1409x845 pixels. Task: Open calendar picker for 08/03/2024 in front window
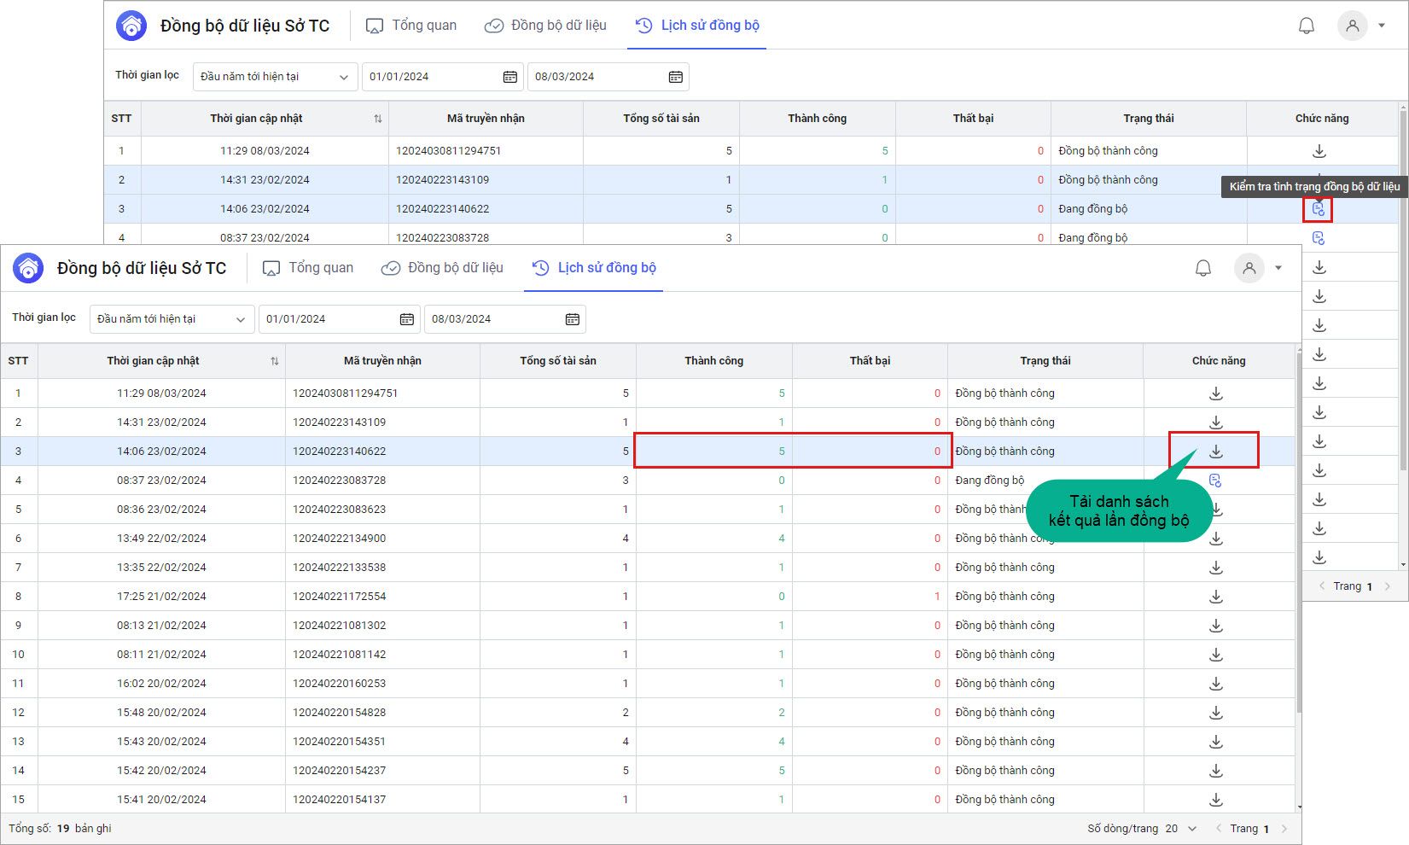(572, 319)
